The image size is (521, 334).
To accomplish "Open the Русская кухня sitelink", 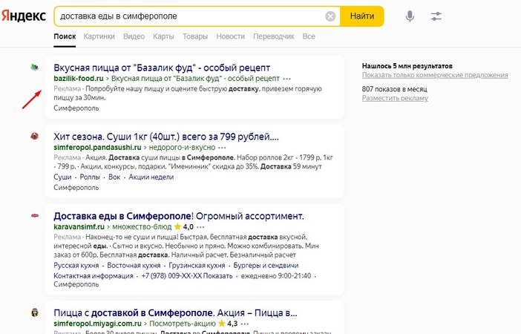I will 76,265.
